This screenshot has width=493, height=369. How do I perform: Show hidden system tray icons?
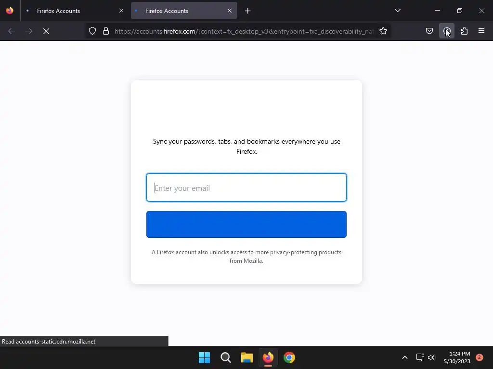404,357
